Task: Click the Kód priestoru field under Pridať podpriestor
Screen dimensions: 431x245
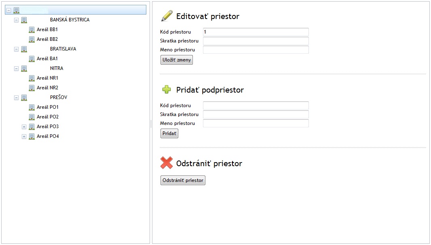Action: (256, 106)
